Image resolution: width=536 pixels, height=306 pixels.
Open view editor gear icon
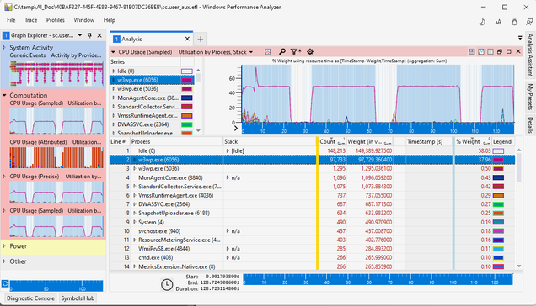(x=310, y=52)
